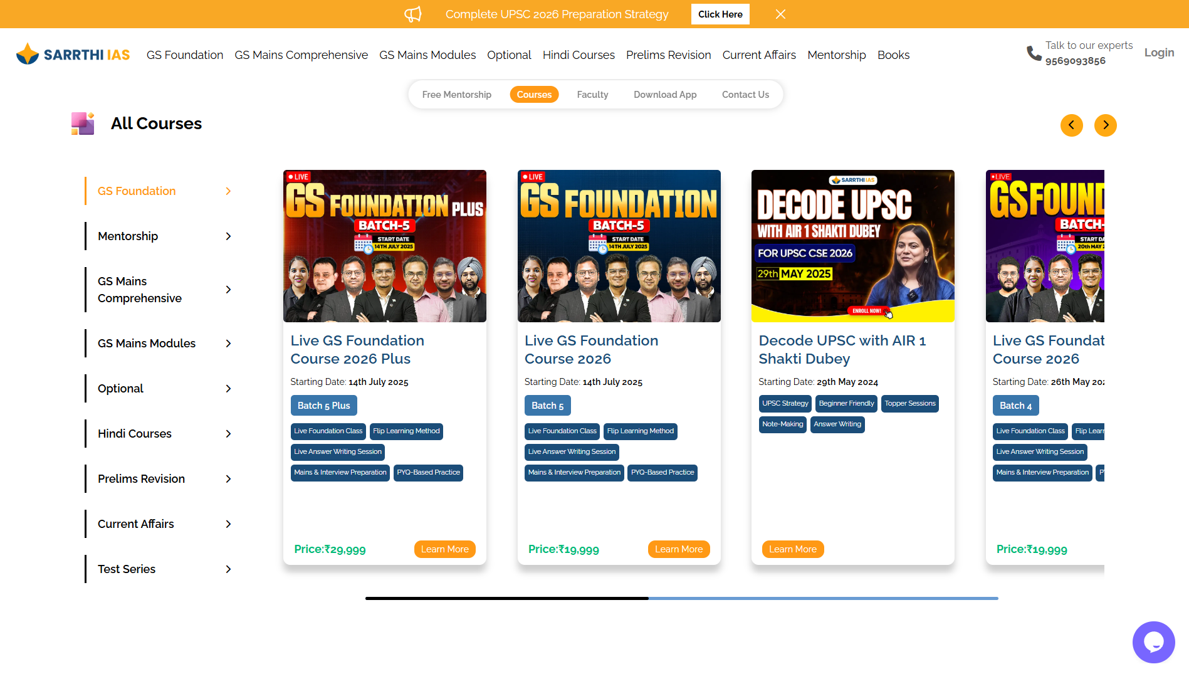Image resolution: width=1189 pixels, height=674 pixels.
Task: Expand the Test Series sidebar chevron
Action: (x=228, y=569)
